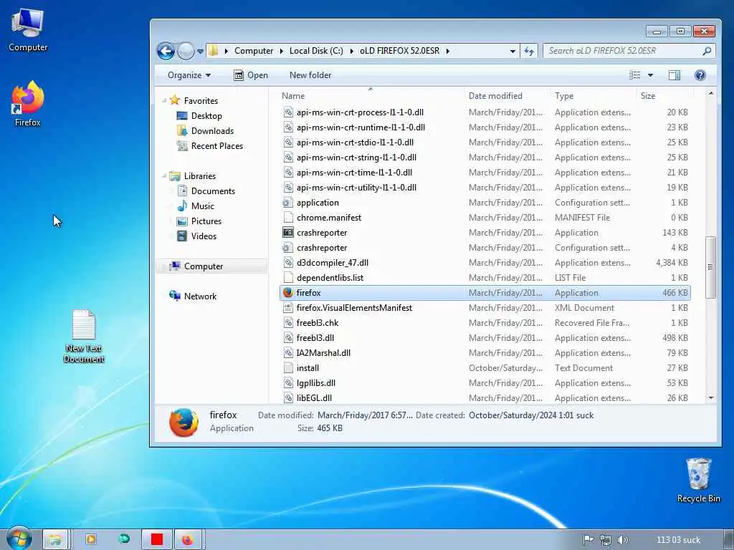Select dependentlibs.list file
The image size is (734, 550).
point(330,278)
